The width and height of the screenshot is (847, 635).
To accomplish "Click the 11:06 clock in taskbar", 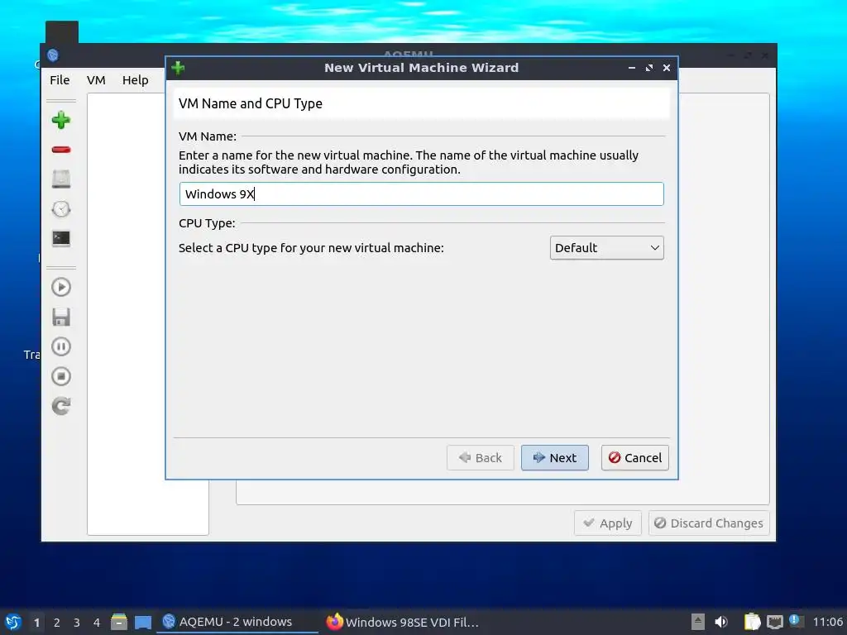I will point(827,622).
